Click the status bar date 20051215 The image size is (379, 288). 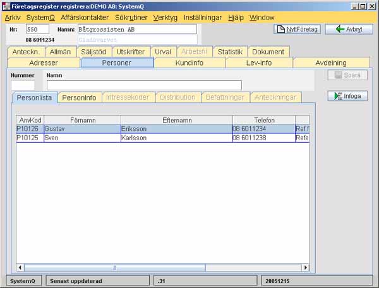point(277,281)
